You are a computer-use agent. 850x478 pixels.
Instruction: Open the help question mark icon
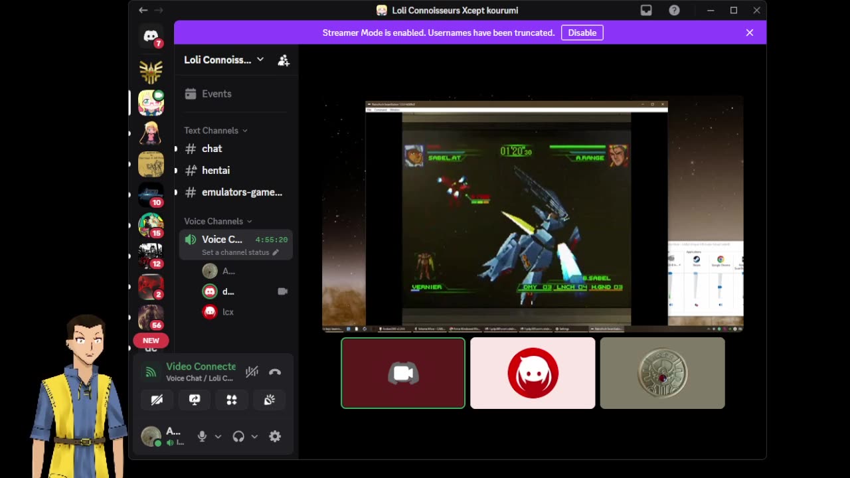click(674, 10)
